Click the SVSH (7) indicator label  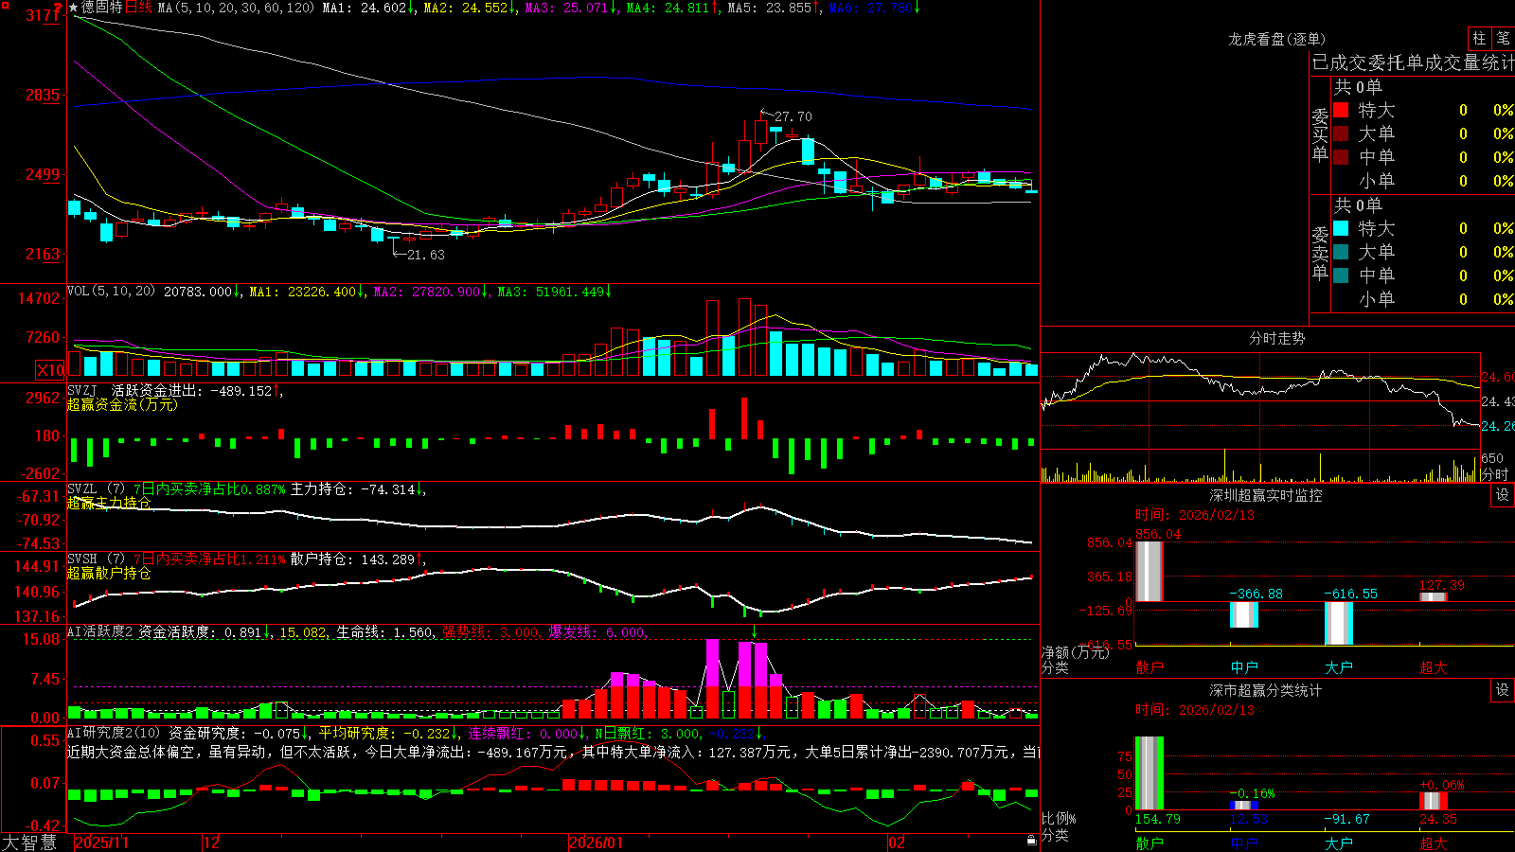(x=96, y=559)
